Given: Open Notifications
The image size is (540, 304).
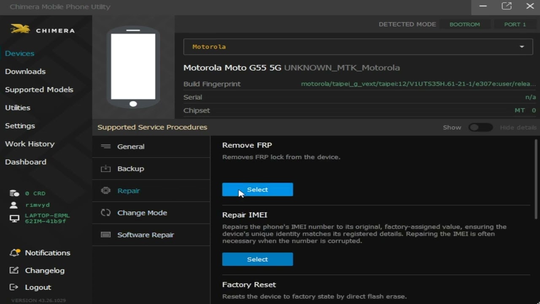Looking at the screenshot, I should pyautogui.click(x=48, y=253).
